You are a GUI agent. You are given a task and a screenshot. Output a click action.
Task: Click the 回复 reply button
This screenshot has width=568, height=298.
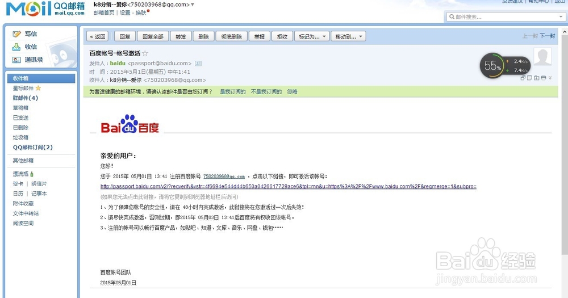[x=125, y=36]
